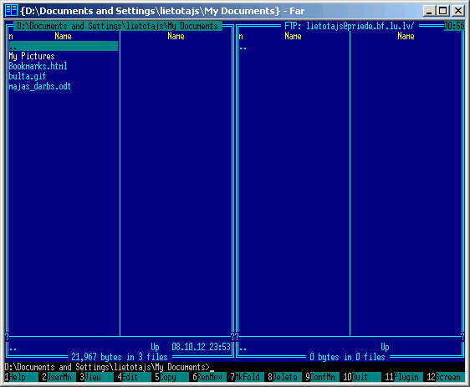Select the highlighted parent directory entry in left panel
Viewport: 470px width, 387px height.
coord(64,46)
